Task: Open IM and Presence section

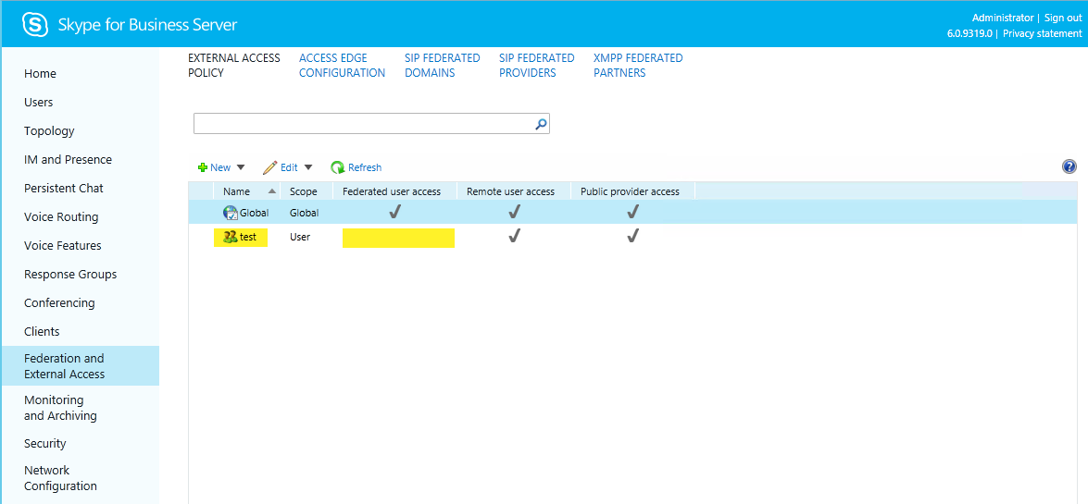Action: click(68, 159)
